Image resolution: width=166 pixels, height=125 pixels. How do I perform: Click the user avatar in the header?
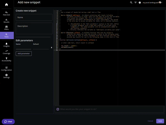click(x=160, y=2)
